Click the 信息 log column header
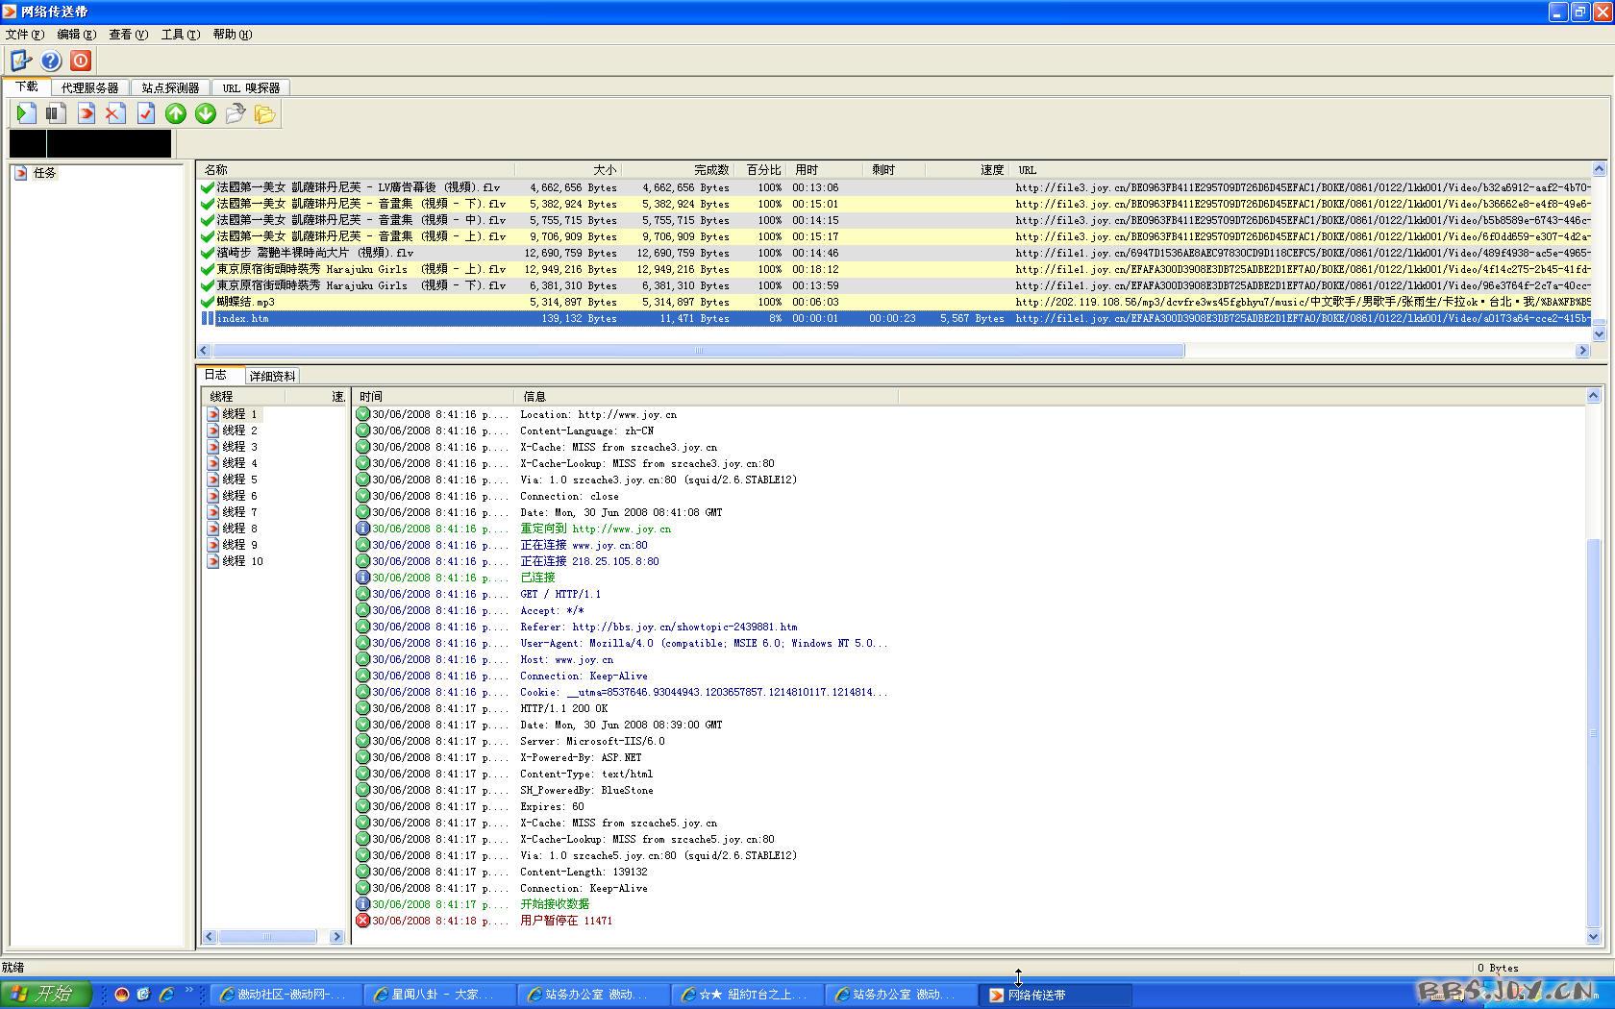Image resolution: width=1615 pixels, height=1009 pixels. 707,396
